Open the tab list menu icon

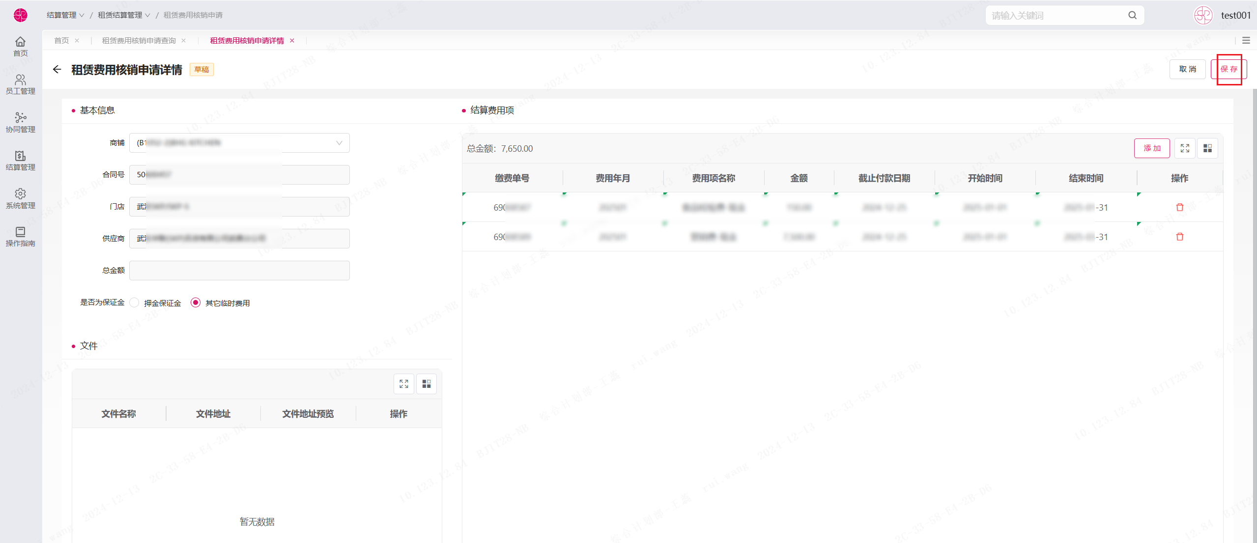pos(1246,40)
